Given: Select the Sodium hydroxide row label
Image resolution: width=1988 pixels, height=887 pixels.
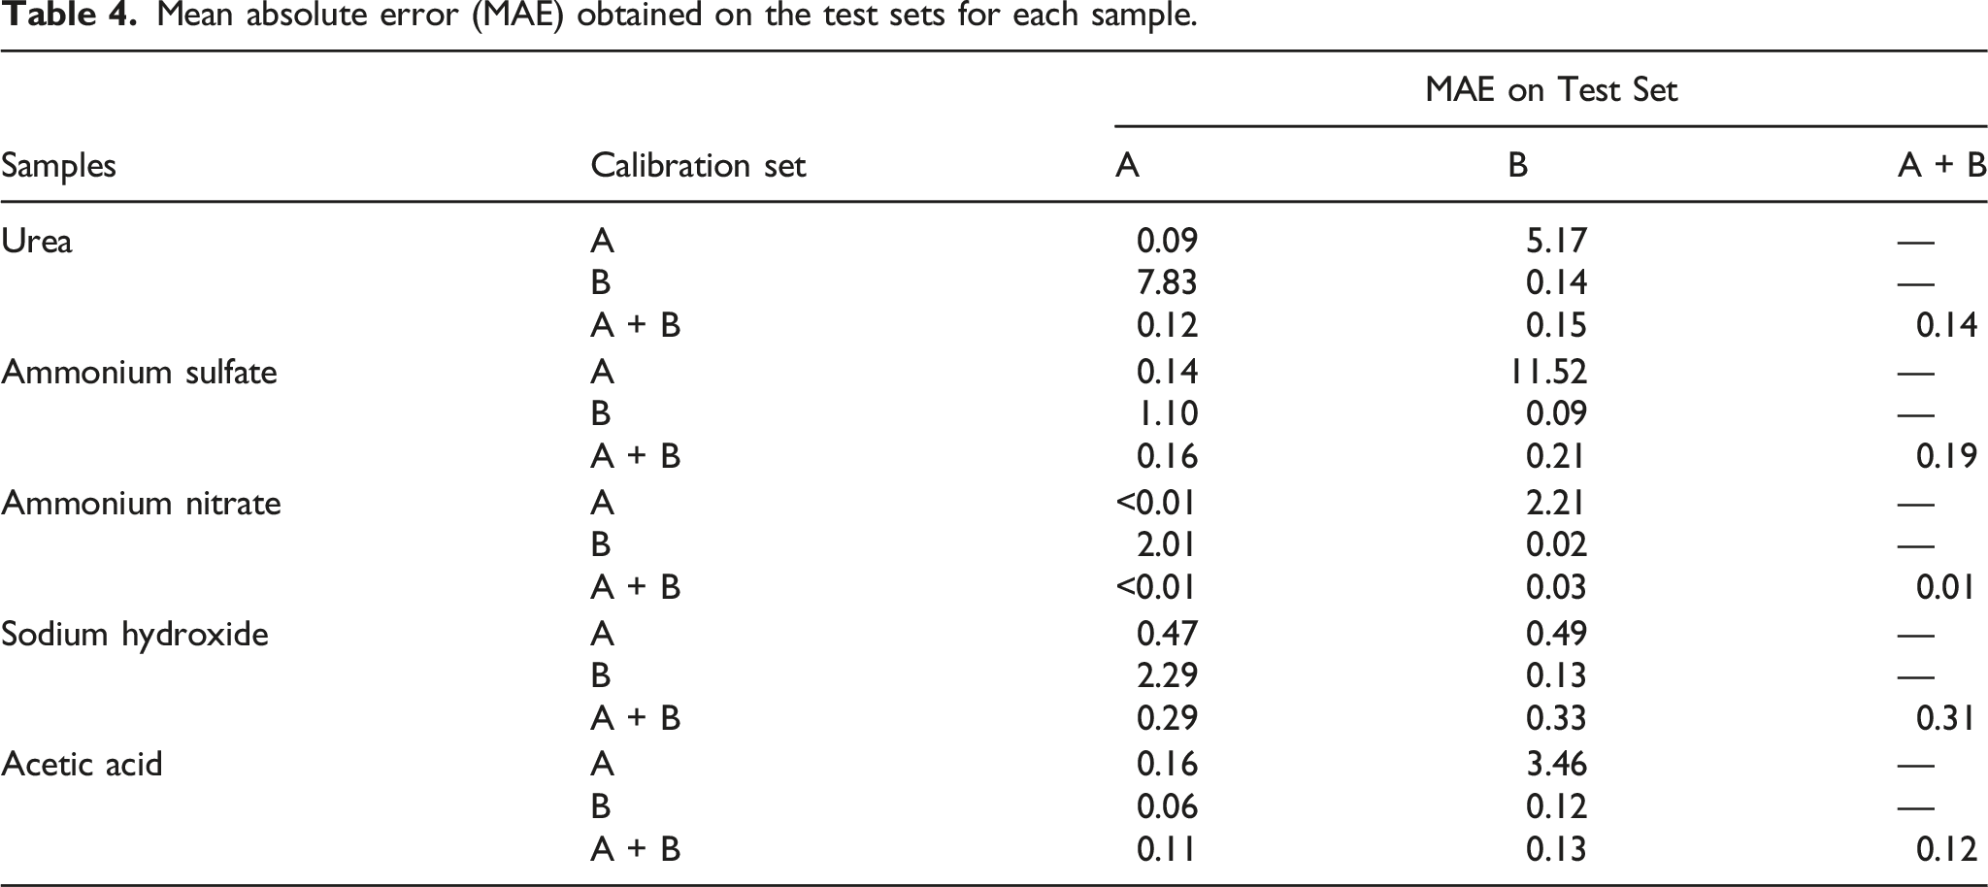Looking at the screenshot, I should pos(135,634).
